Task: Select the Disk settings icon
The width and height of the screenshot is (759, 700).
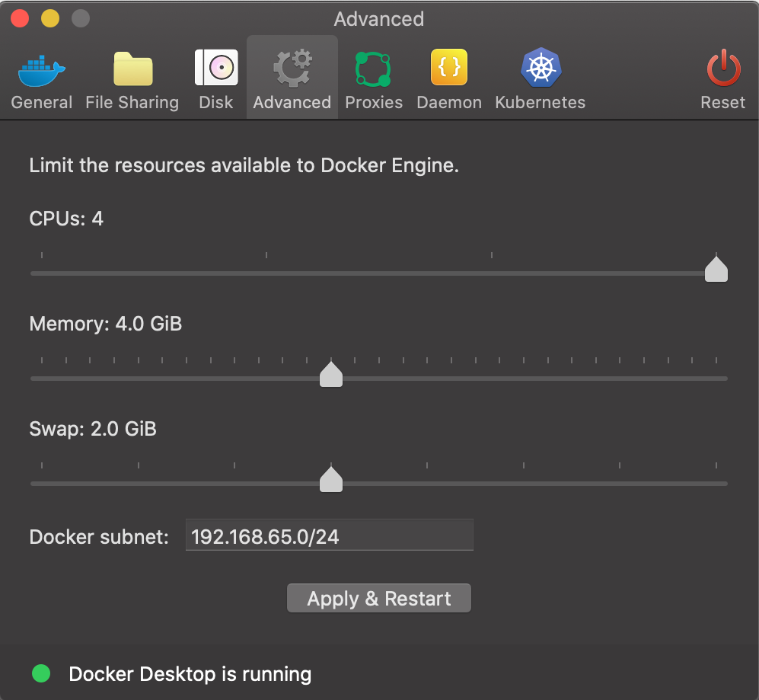Action: tap(216, 69)
